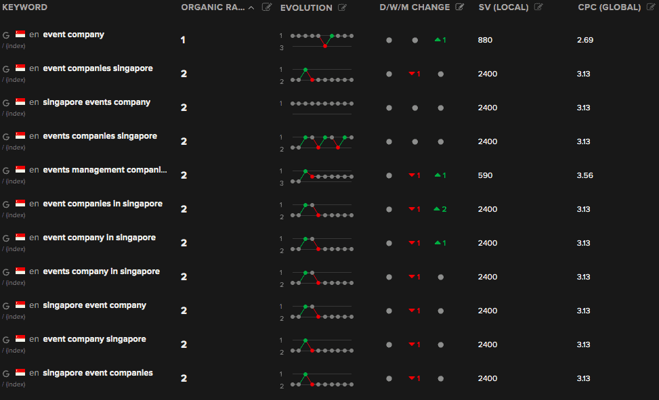Image resolution: width=659 pixels, height=400 pixels.
Task: Open edit icon beside D/W/M Change header
Action: 460,7
